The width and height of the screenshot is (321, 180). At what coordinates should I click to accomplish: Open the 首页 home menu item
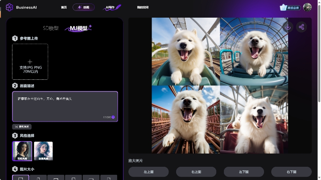(x=64, y=7)
